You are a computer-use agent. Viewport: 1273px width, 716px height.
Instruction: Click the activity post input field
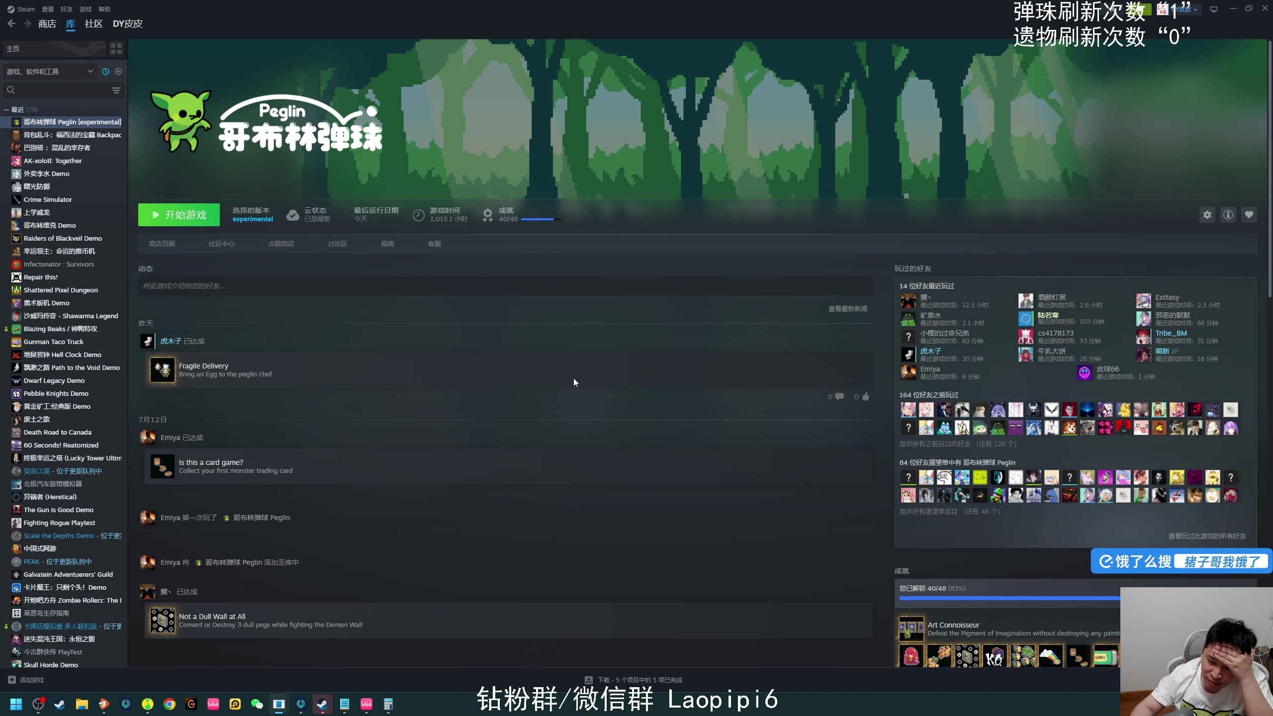pyautogui.click(x=505, y=286)
